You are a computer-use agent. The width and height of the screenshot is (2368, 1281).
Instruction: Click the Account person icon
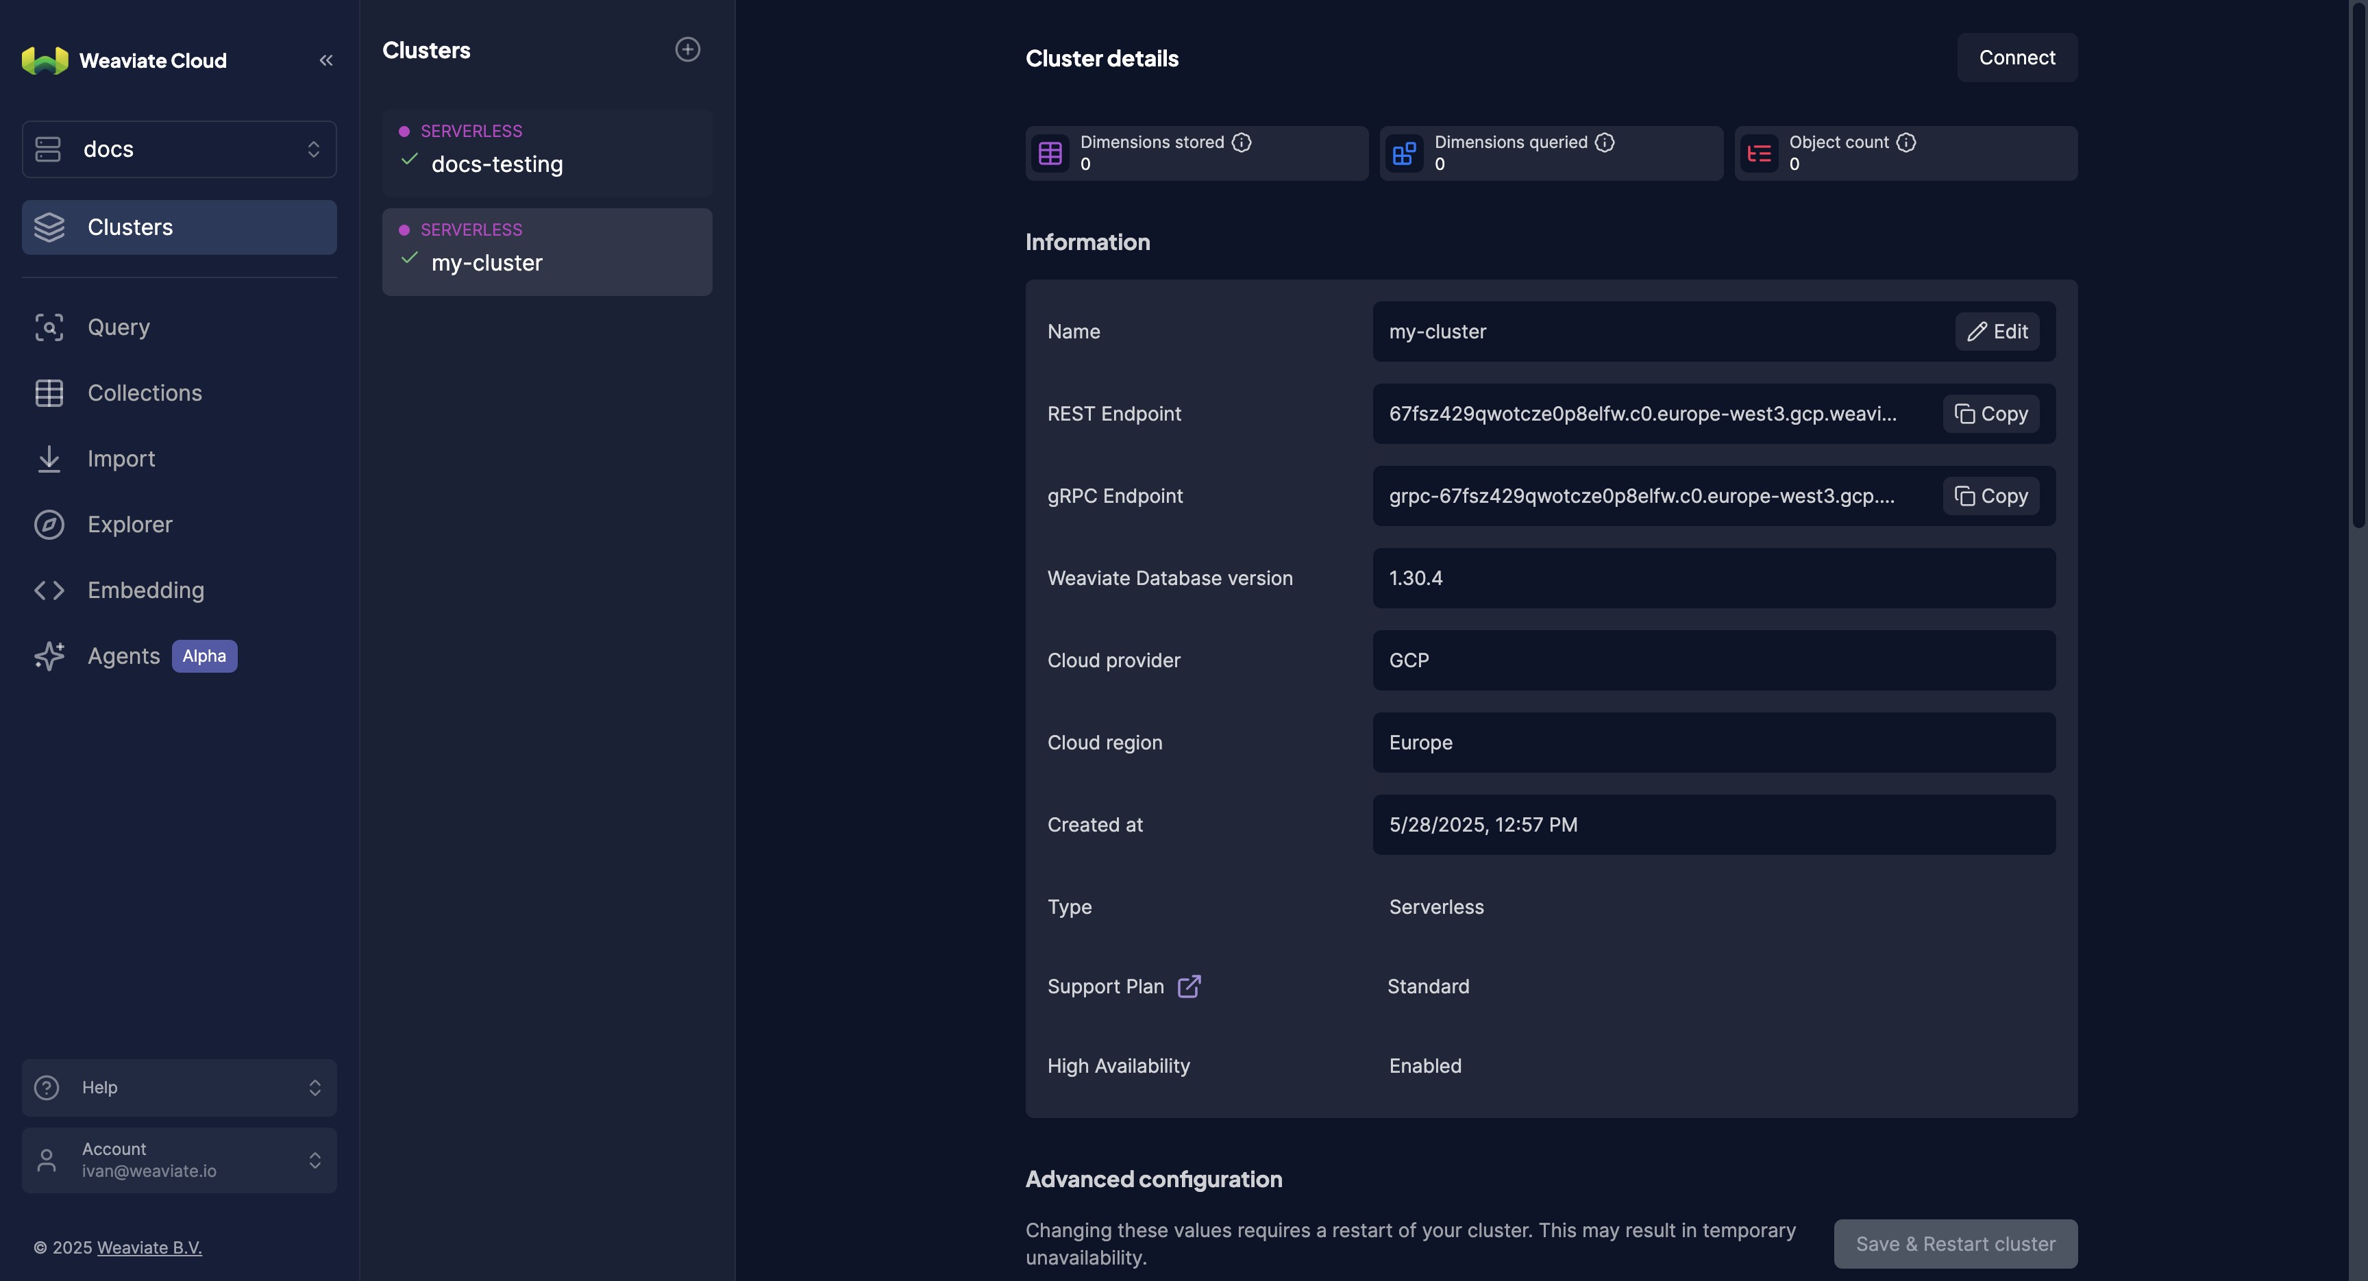pos(47,1160)
